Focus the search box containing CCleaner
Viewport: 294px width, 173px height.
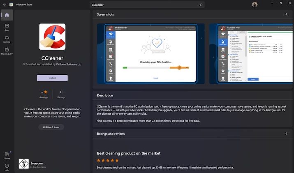tap(147, 5)
